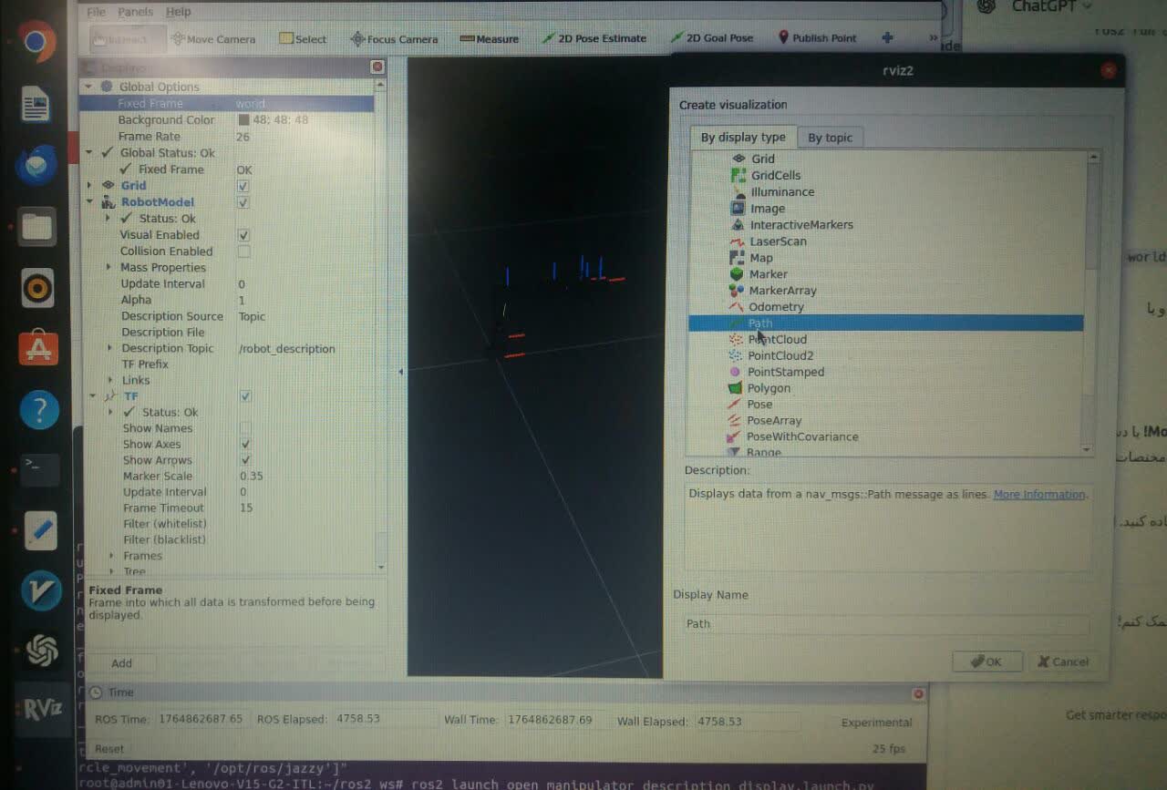The image size is (1167, 790).
Task: Select the Focus Camera tool
Action: [394, 39]
